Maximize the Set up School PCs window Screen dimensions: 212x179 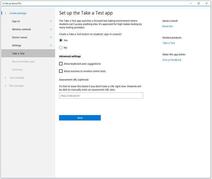(x=199, y=3)
